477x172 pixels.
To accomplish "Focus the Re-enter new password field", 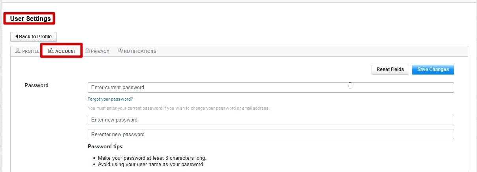I will [270, 134].
